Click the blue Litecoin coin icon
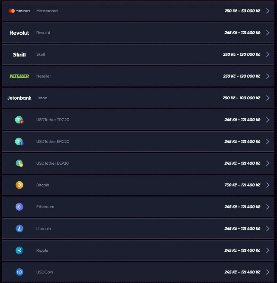Image resolution: width=277 pixels, height=283 pixels. click(19, 229)
